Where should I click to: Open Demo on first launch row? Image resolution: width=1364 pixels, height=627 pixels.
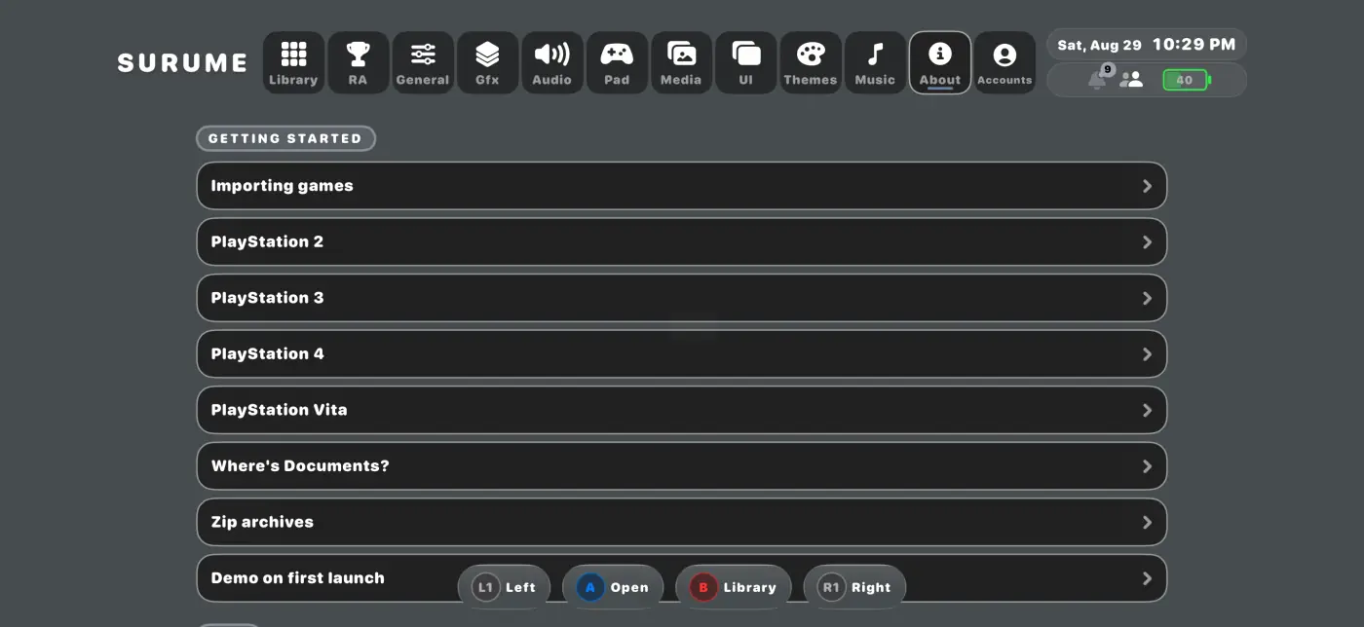pos(682,578)
